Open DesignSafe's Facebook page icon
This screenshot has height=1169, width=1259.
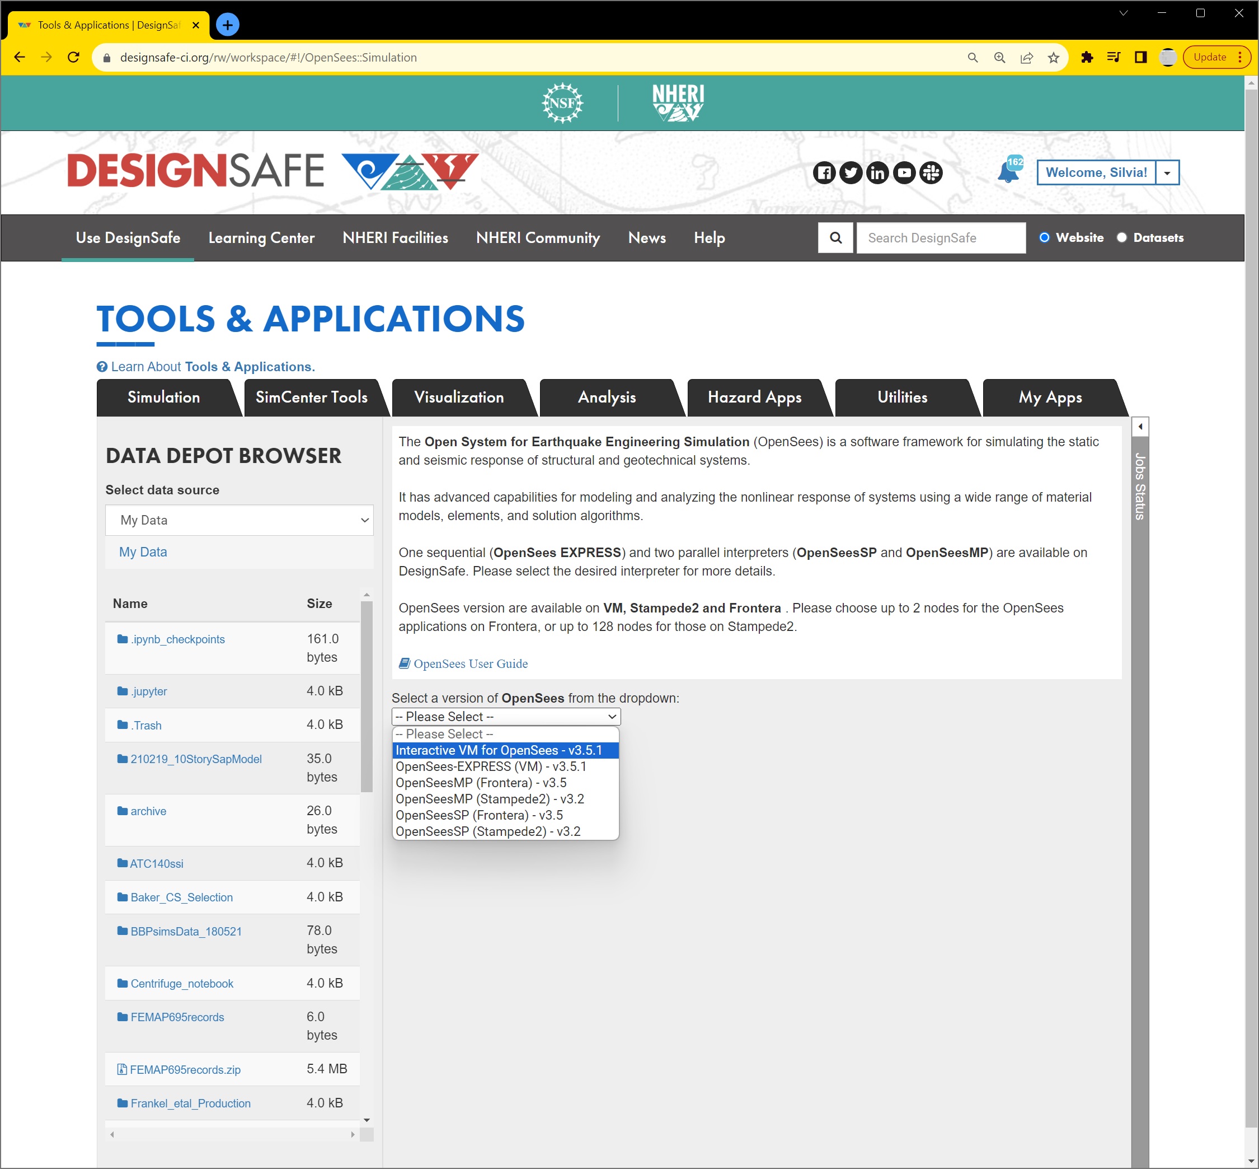pyautogui.click(x=825, y=172)
